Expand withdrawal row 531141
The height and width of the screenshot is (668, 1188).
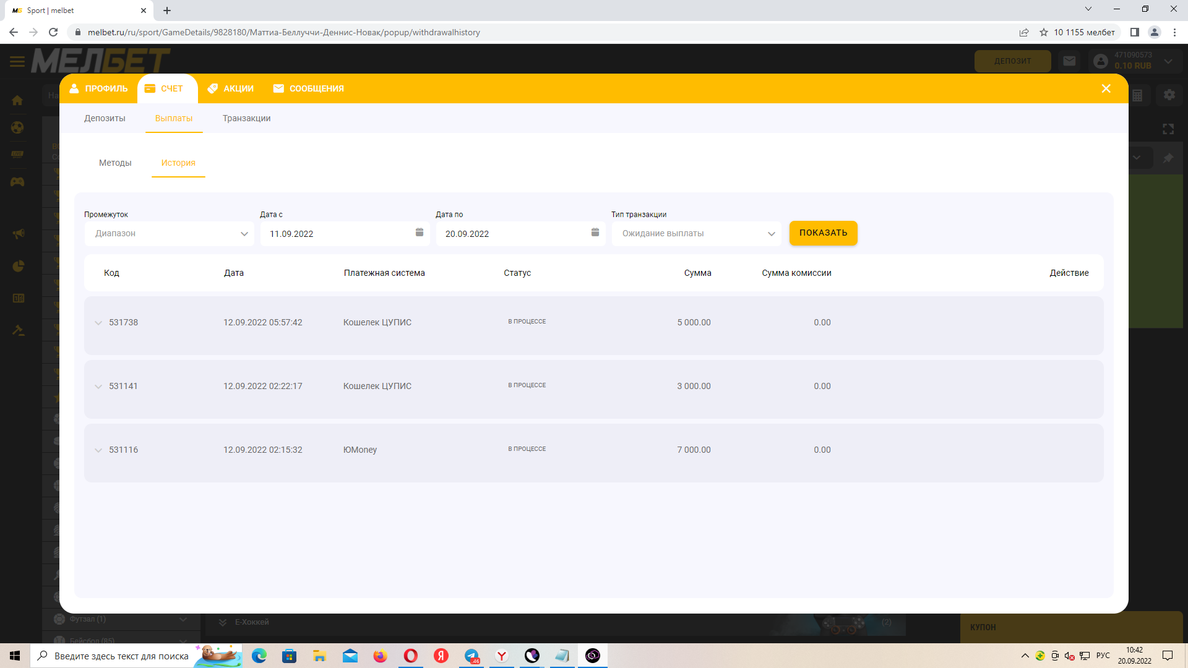pos(98,387)
